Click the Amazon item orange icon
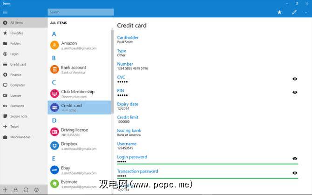Image resolution: width=312 pixels, height=195 pixels. pos(54,45)
